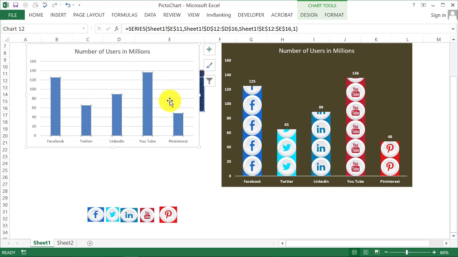Image resolution: width=458 pixels, height=257 pixels.
Task: Click the Excel application icon
Action: (6, 5)
